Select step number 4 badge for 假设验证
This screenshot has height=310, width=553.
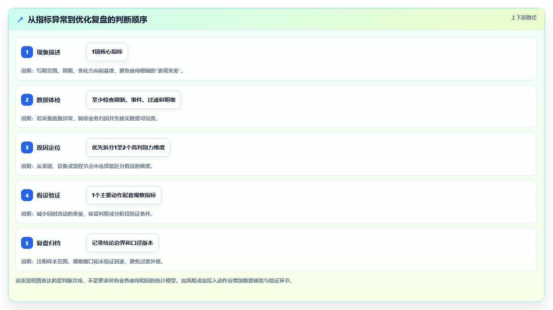point(27,195)
